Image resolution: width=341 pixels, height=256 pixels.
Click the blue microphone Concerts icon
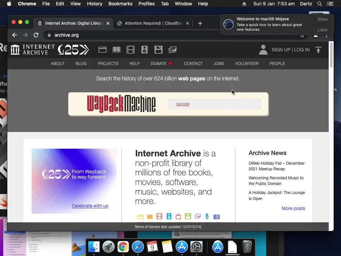pos(207,216)
